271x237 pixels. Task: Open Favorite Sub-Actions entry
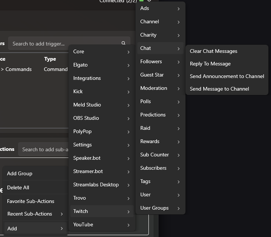(31, 201)
